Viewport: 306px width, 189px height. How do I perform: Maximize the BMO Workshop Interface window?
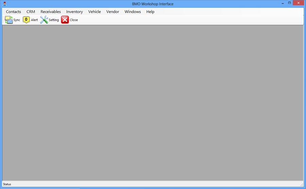290,3
